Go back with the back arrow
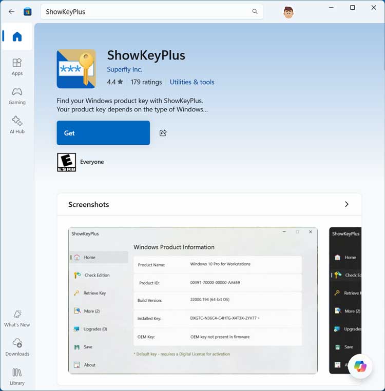This screenshot has width=385, height=391. pyautogui.click(x=11, y=11)
